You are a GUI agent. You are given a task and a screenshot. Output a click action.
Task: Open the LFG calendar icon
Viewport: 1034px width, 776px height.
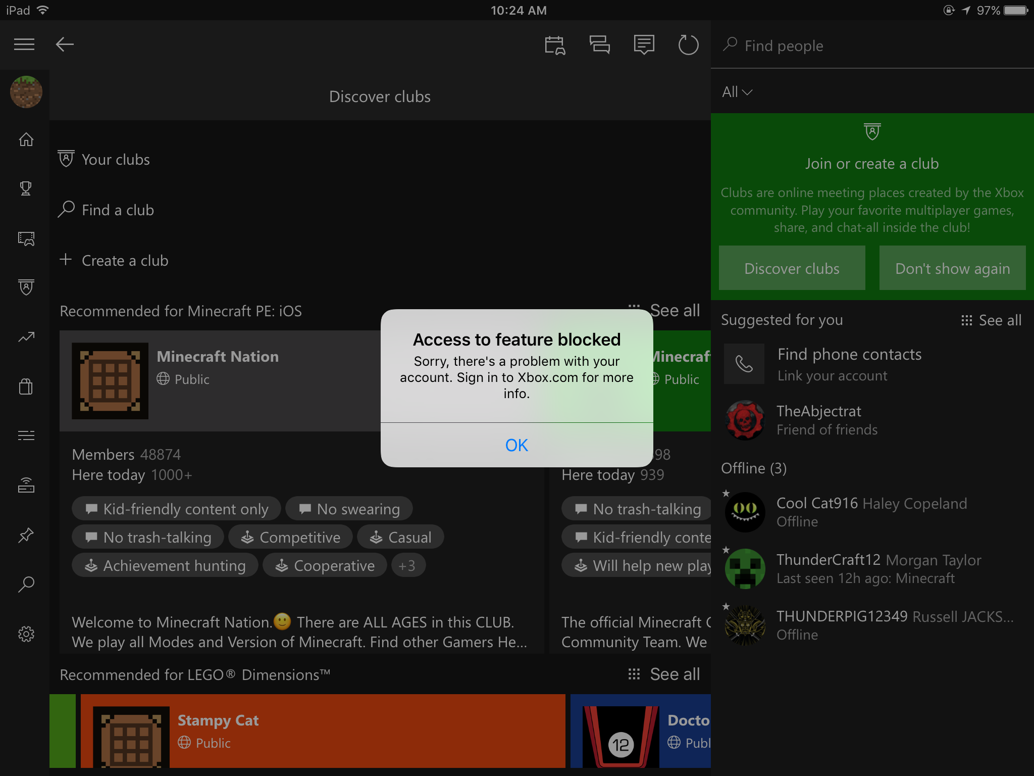(555, 45)
